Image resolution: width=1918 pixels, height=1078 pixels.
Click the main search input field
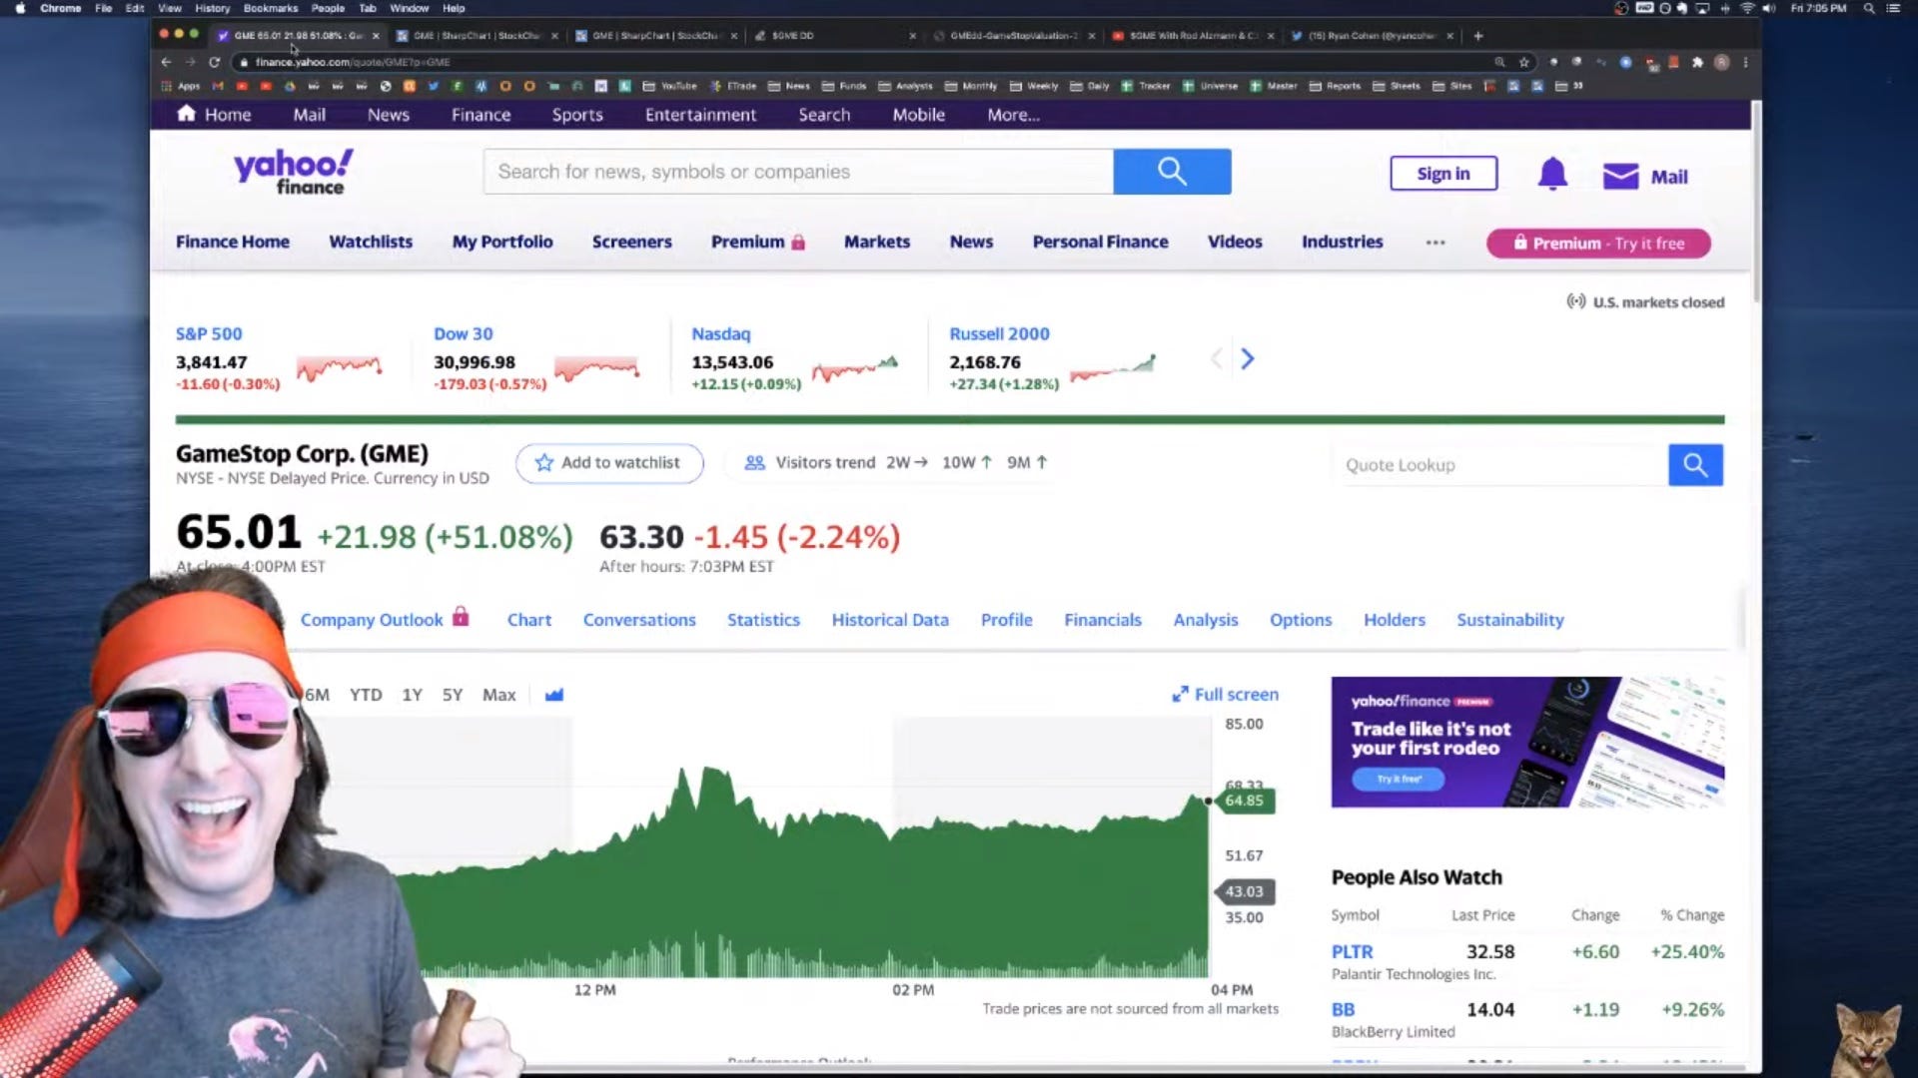pyautogui.click(x=798, y=172)
